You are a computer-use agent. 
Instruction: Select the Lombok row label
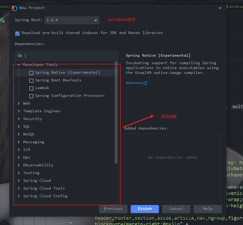[x=42, y=88]
